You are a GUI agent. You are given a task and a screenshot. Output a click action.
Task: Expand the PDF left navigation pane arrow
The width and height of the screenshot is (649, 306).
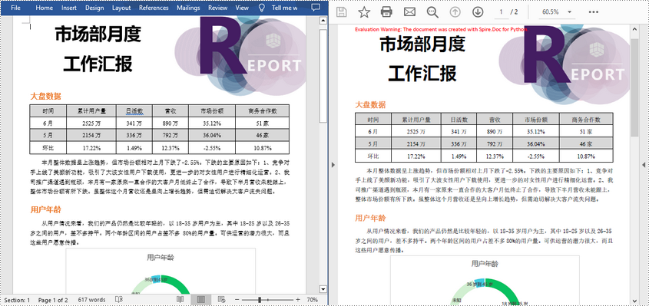[x=333, y=165]
